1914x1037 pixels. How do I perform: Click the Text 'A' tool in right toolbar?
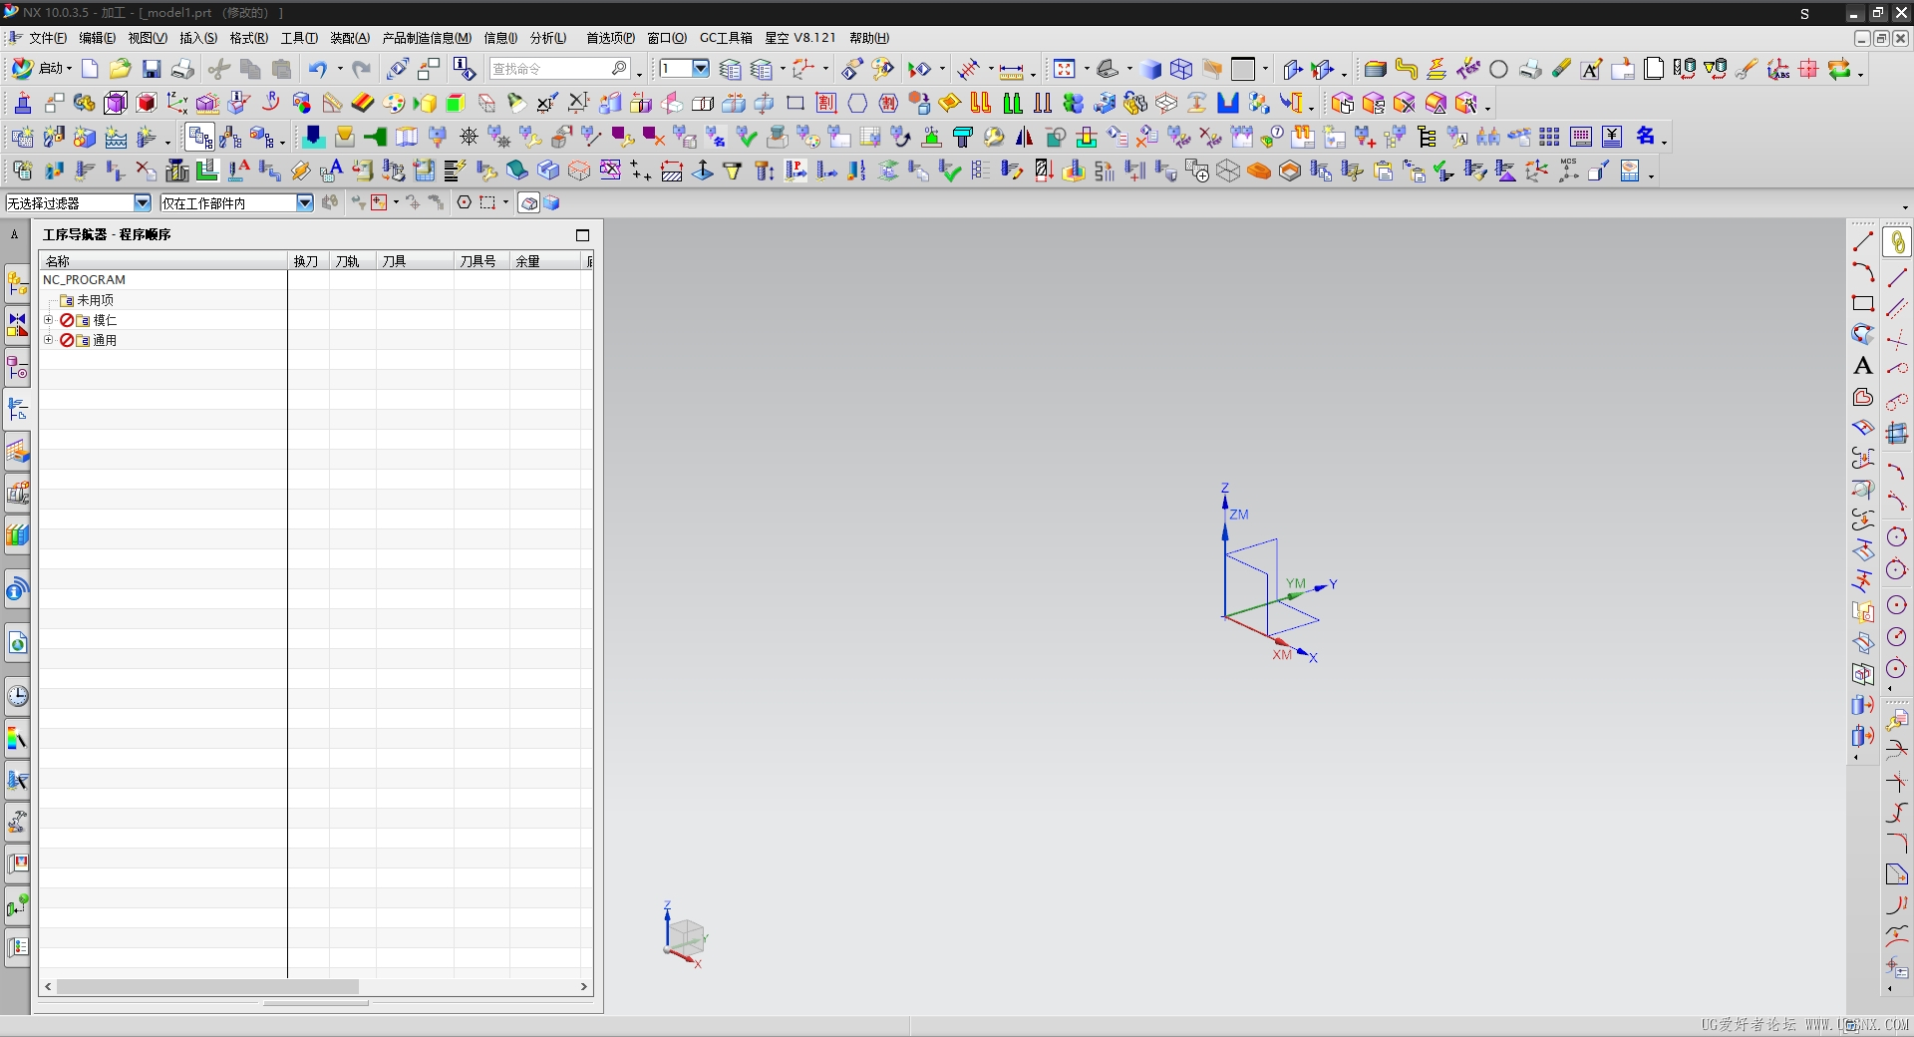[x=1862, y=366]
